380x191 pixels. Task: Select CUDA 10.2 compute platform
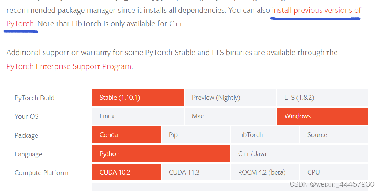click(126, 172)
